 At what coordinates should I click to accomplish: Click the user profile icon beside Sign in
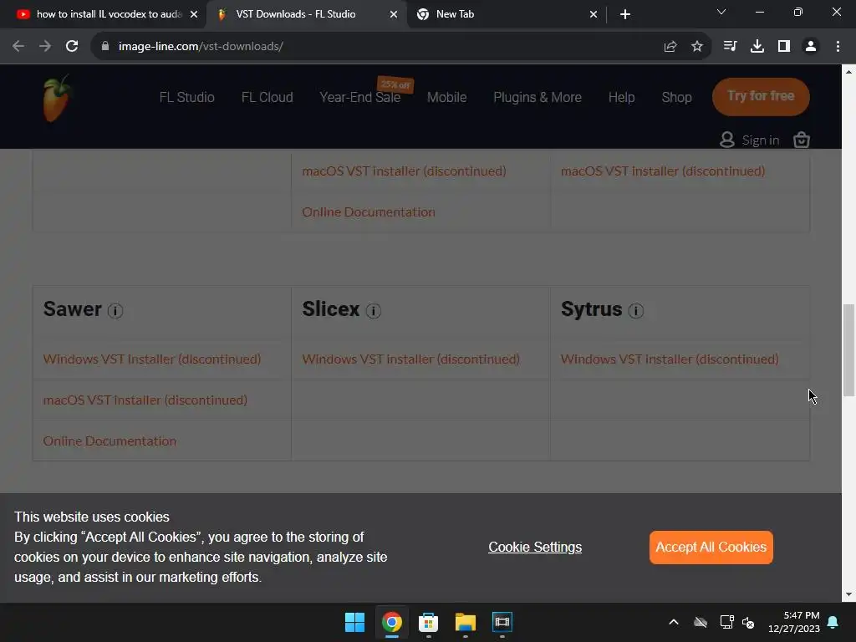[x=726, y=140]
